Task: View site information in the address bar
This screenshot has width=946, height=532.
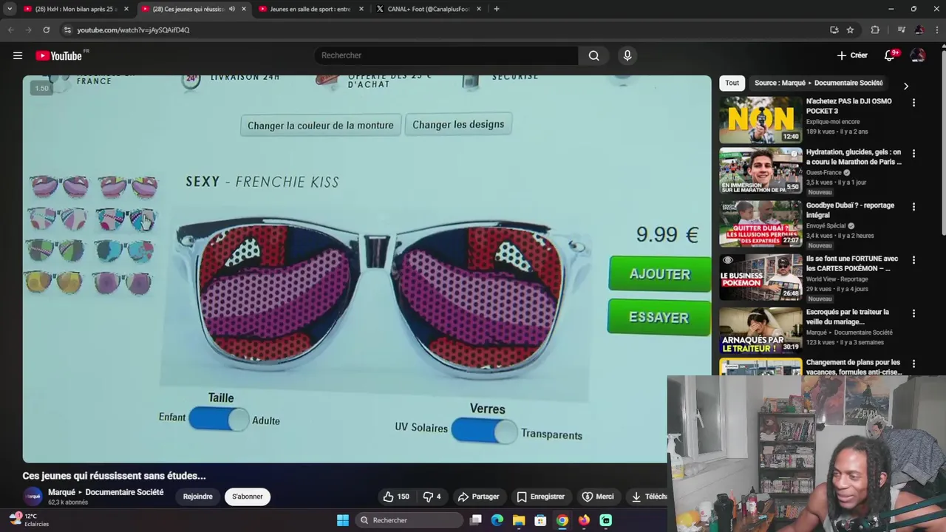Action: (67, 30)
